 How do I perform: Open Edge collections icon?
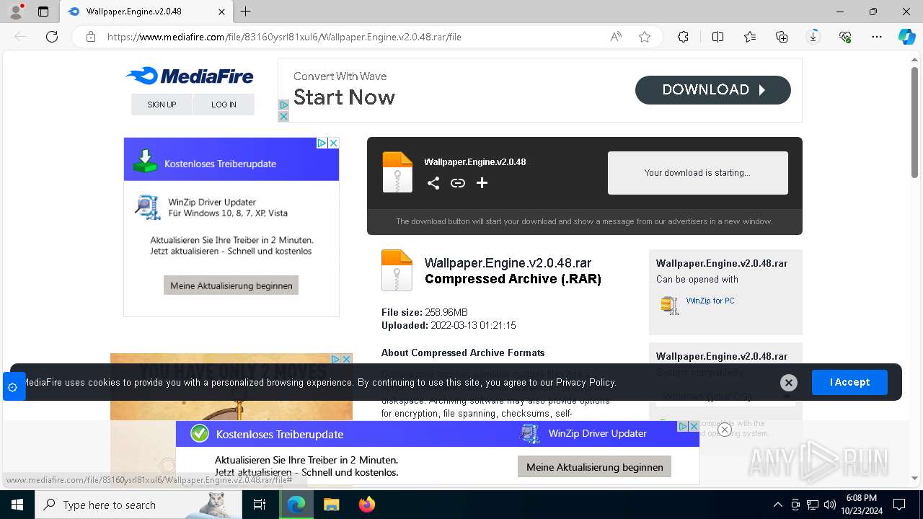782,37
